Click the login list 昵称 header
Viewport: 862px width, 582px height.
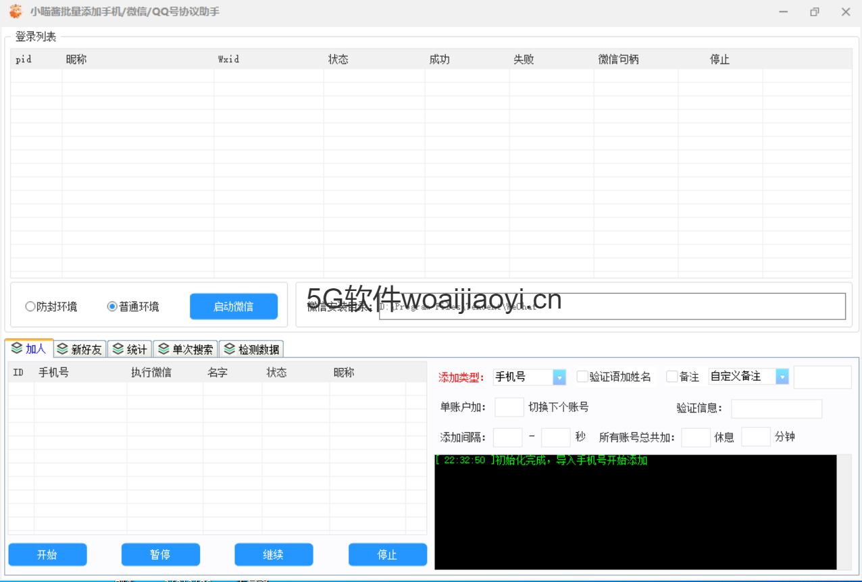(x=138, y=59)
